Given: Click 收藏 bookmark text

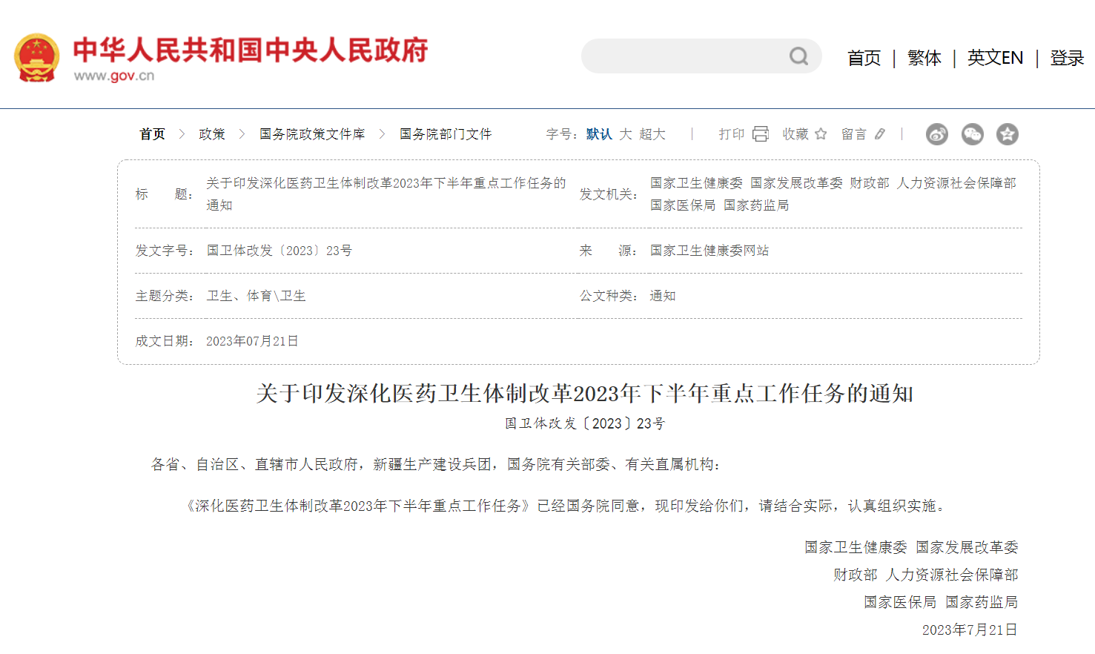Looking at the screenshot, I should [795, 134].
